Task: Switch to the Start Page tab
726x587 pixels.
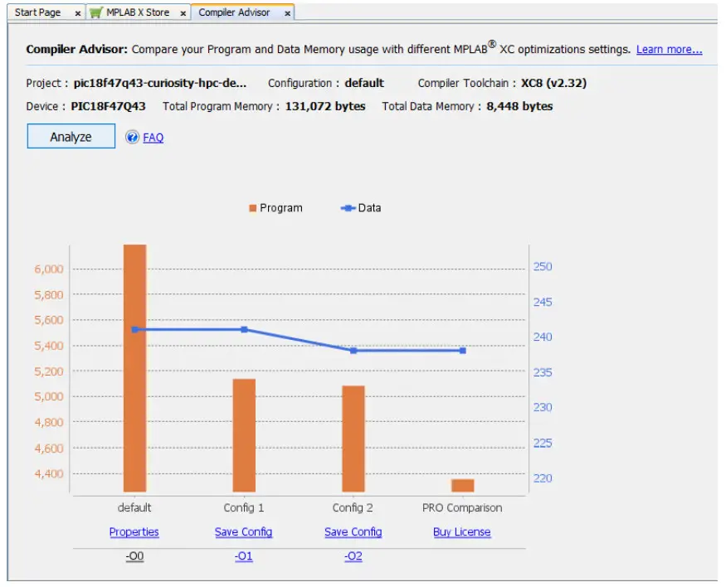Action: [x=37, y=12]
